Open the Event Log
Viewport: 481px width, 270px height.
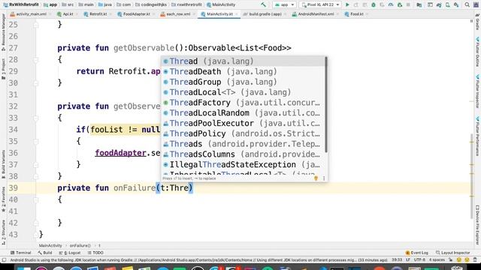[x=417, y=253]
